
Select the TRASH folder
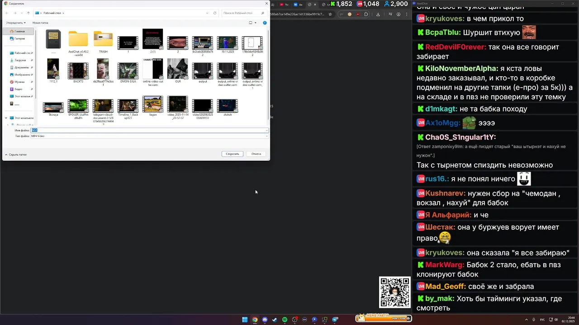[103, 42]
